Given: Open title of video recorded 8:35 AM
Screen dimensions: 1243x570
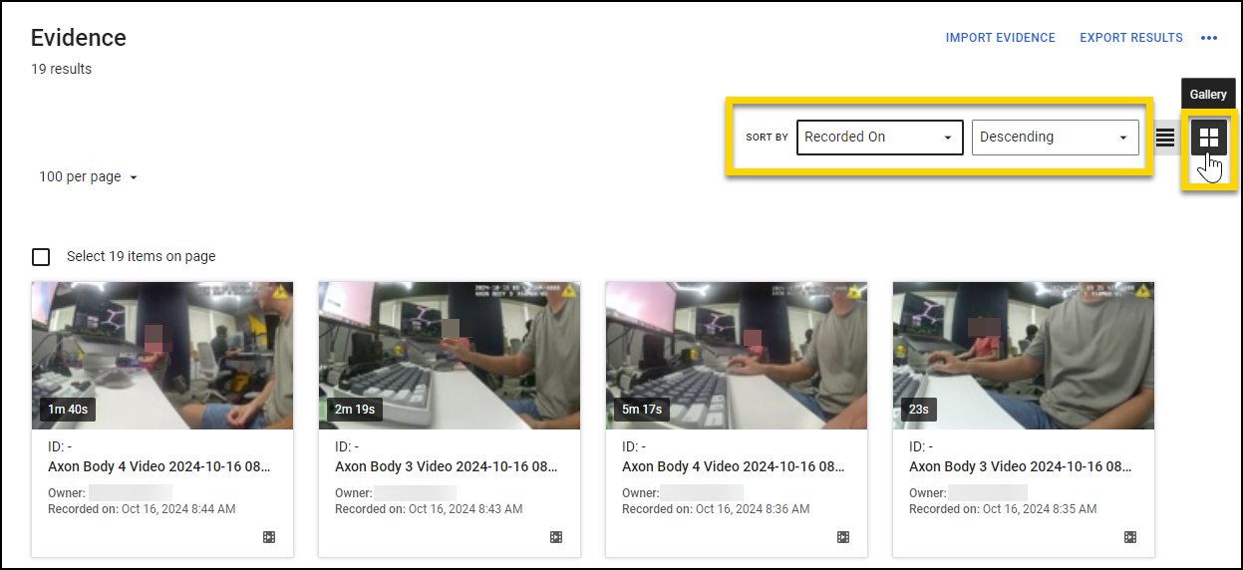Looking at the screenshot, I should tap(1021, 466).
